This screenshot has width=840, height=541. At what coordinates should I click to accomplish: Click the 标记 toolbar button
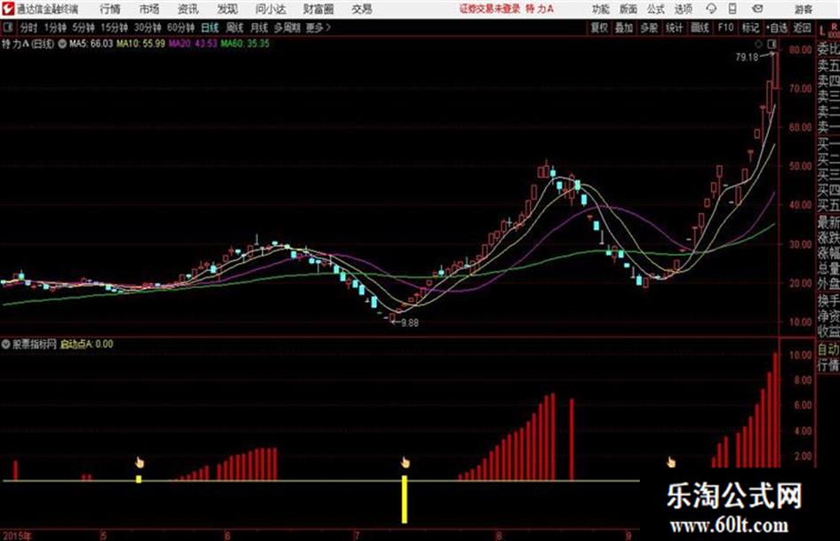coord(750,28)
